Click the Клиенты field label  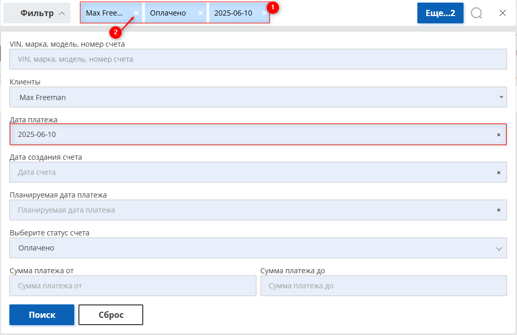point(25,82)
